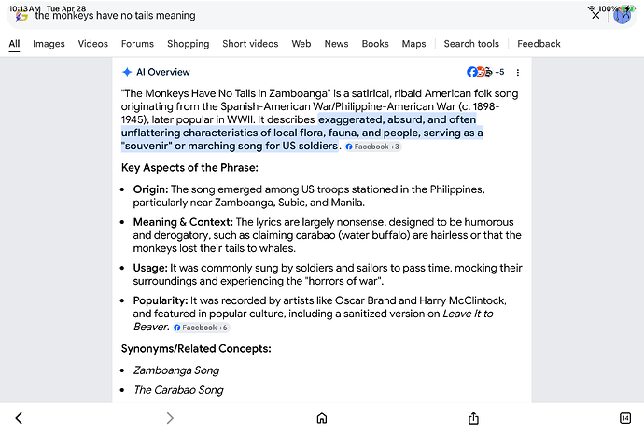Image resolution: width=644 pixels, height=447 pixels.
Task: Tap the battery 100% status indicator
Action: (615, 8)
